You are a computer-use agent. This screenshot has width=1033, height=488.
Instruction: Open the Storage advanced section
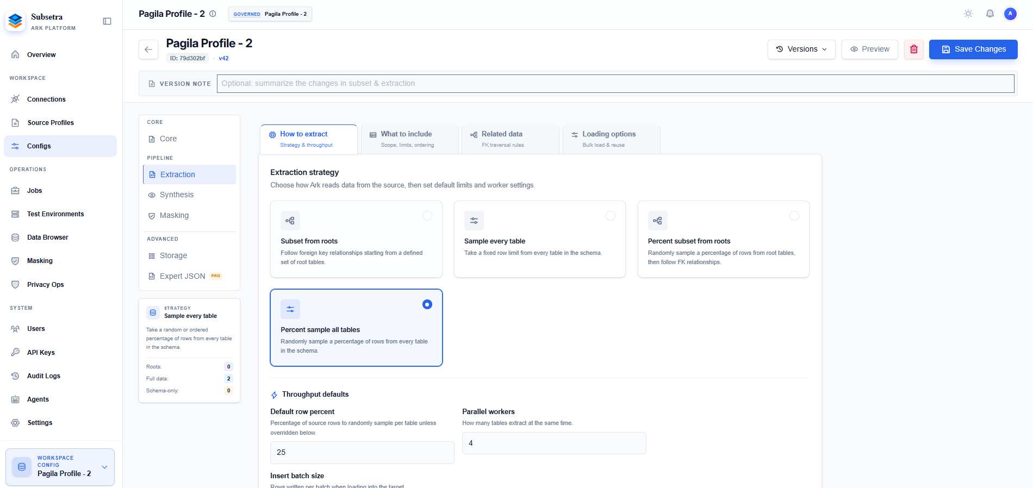(x=189, y=256)
